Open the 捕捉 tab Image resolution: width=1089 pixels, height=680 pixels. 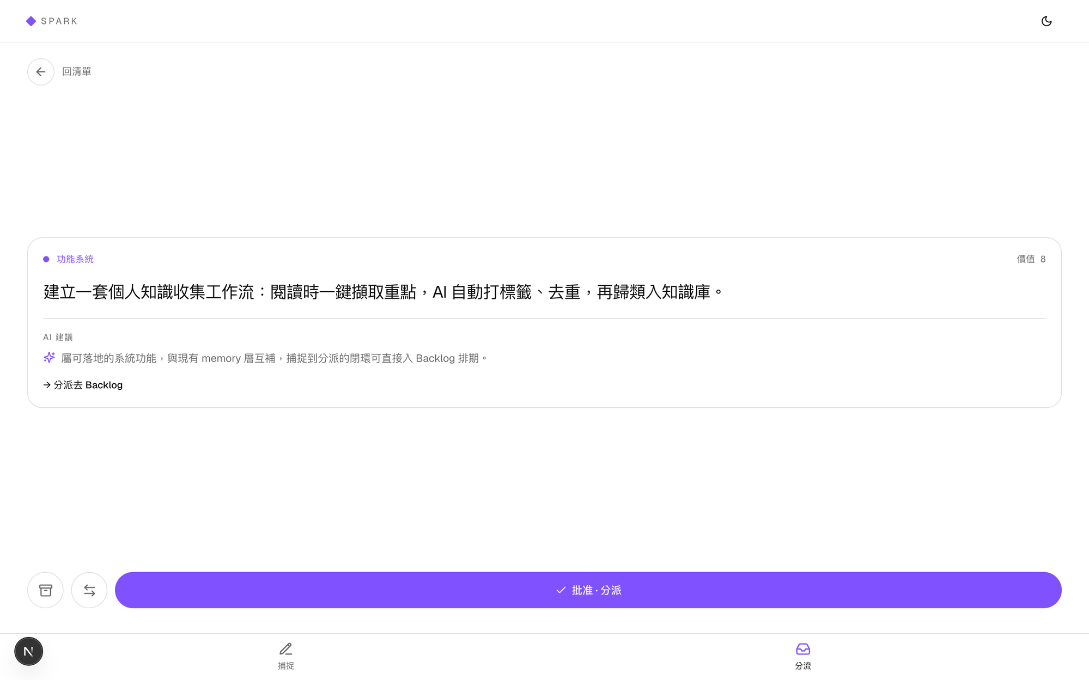pyautogui.click(x=286, y=656)
